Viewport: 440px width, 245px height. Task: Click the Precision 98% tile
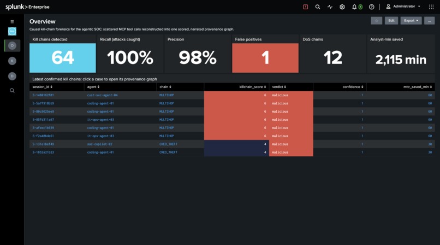tap(198, 58)
